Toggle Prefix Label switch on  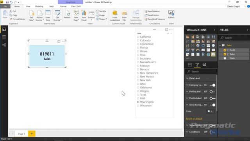click(212, 92)
